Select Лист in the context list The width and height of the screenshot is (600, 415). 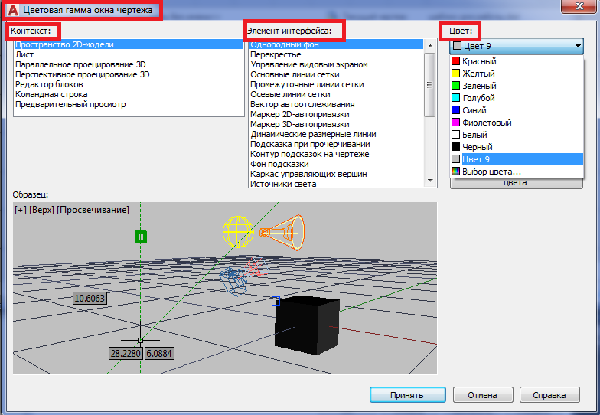pos(24,55)
